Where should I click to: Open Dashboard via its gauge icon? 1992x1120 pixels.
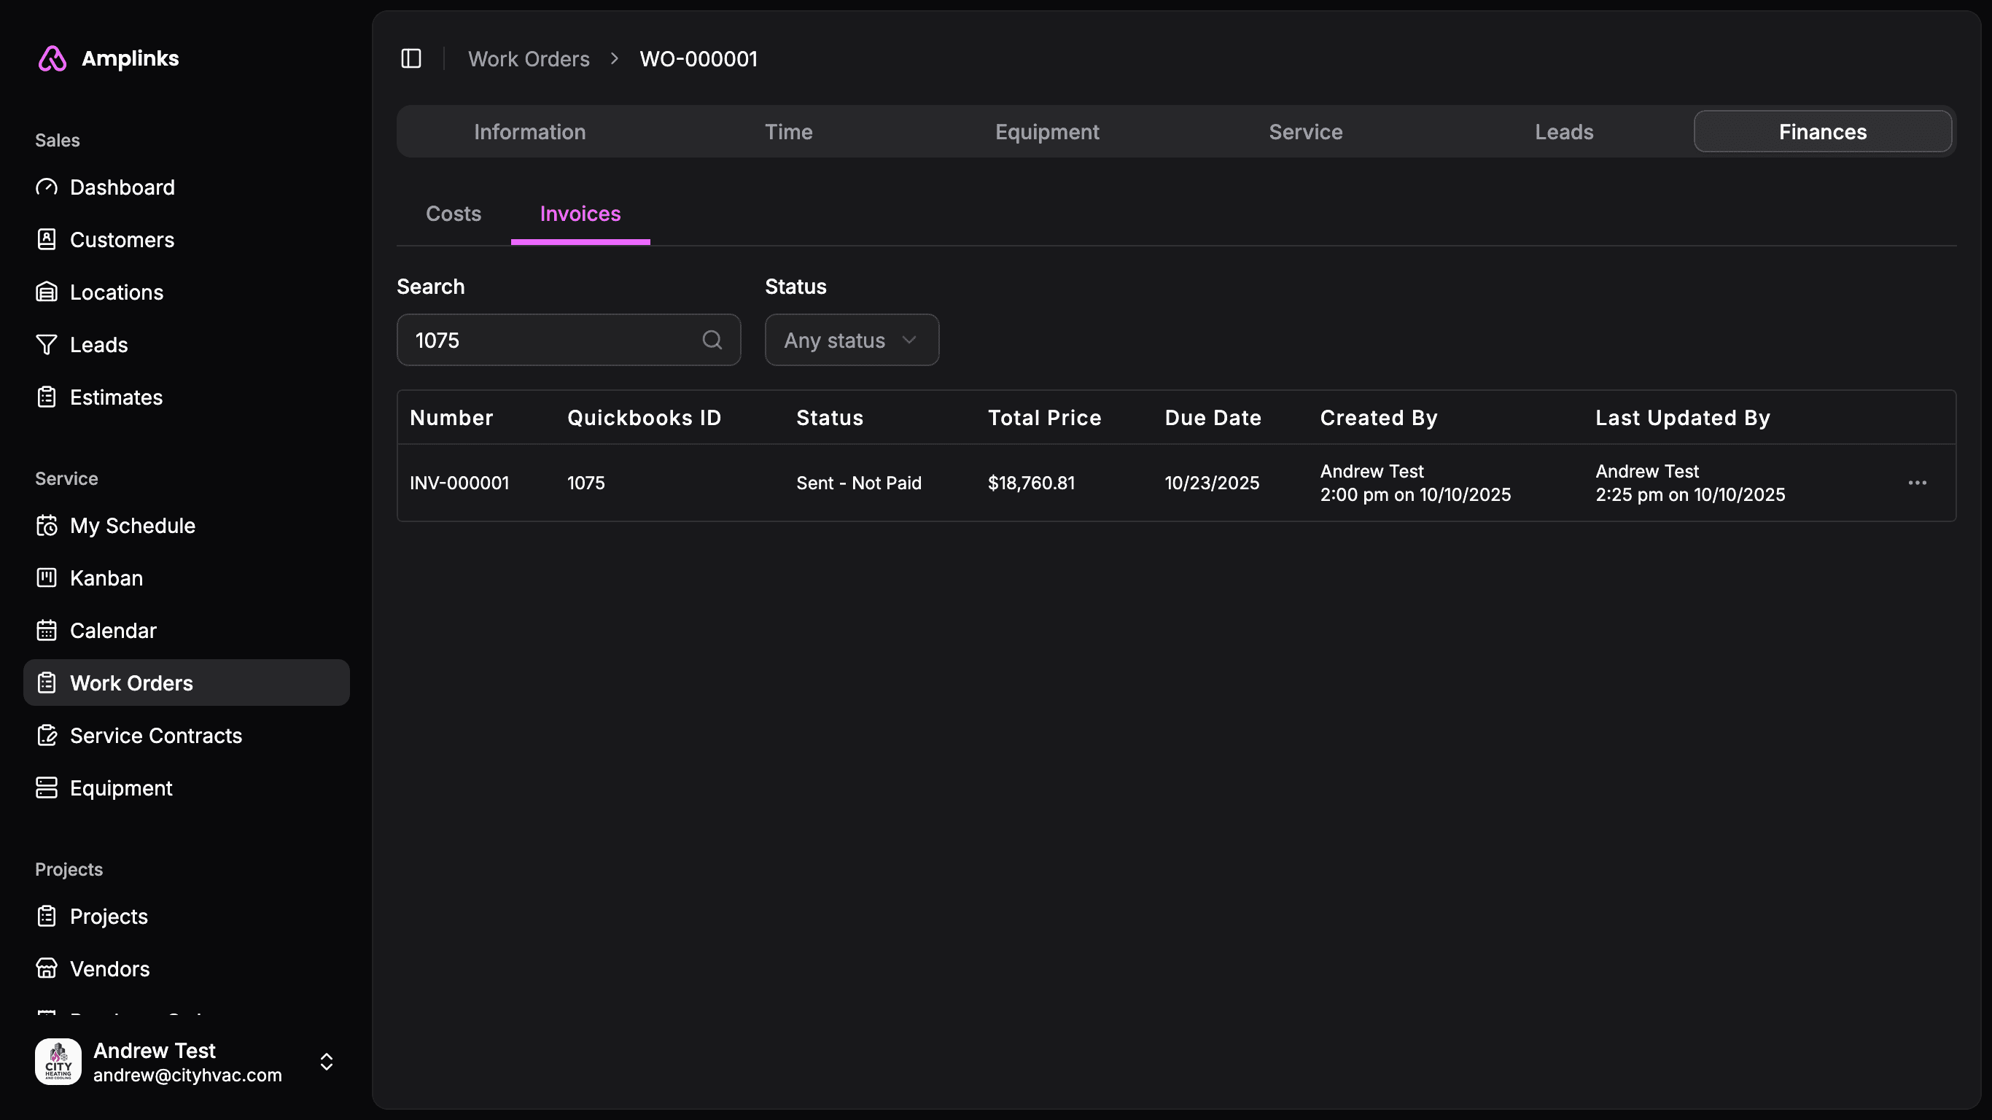click(x=47, y=187)
